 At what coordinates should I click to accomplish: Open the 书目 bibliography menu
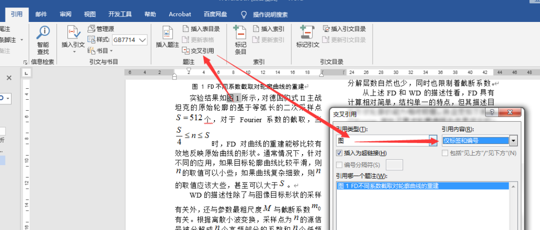coord(100,50)
